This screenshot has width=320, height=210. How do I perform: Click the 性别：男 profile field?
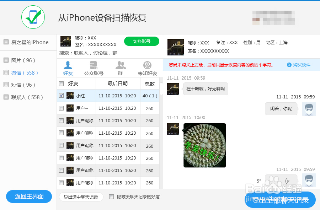pyautogui.click(x=252, y=43)
